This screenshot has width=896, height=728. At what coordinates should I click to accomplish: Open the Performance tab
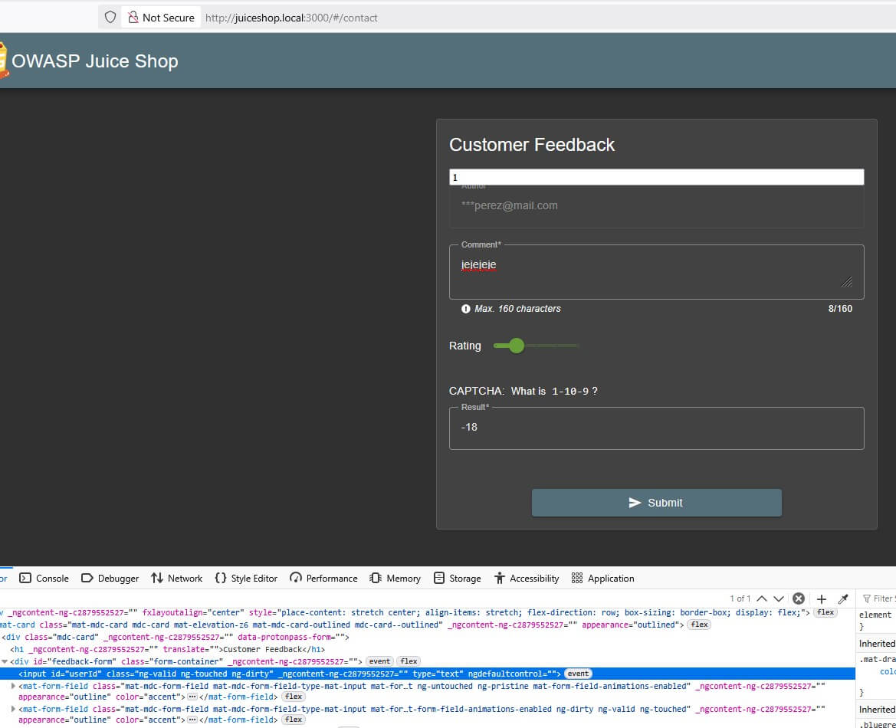click(x=323, y=579)
